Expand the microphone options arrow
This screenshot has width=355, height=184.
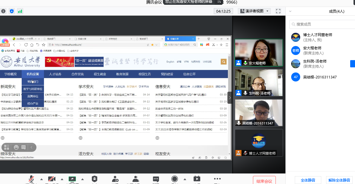(x=42, y=179)
